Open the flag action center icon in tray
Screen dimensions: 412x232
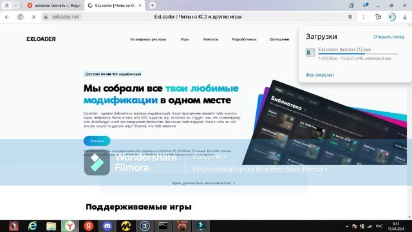[355, 226]
